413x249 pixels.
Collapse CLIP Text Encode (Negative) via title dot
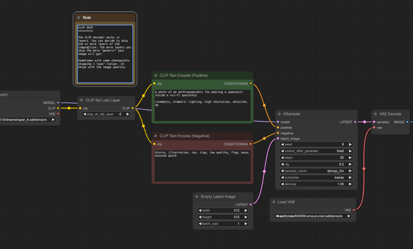pyautogui.click(x=155, y=136)
